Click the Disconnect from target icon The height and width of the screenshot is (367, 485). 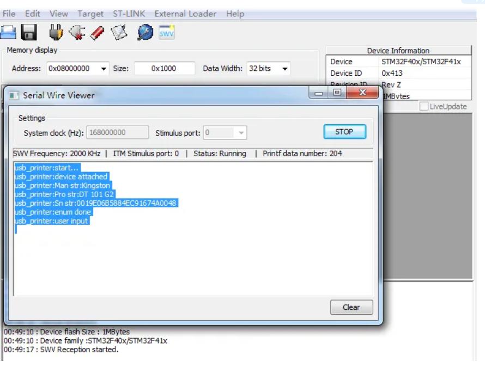point(77,32)
